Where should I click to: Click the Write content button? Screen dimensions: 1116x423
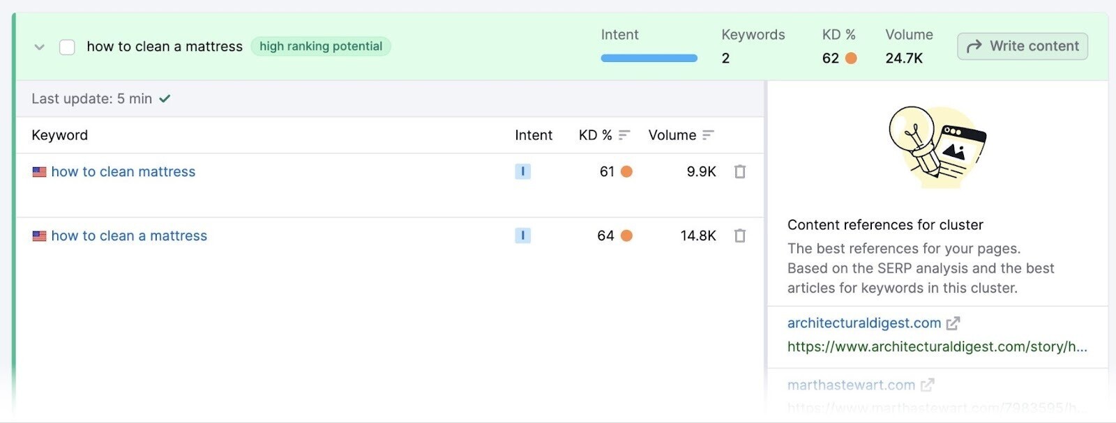pos(1022,46)
